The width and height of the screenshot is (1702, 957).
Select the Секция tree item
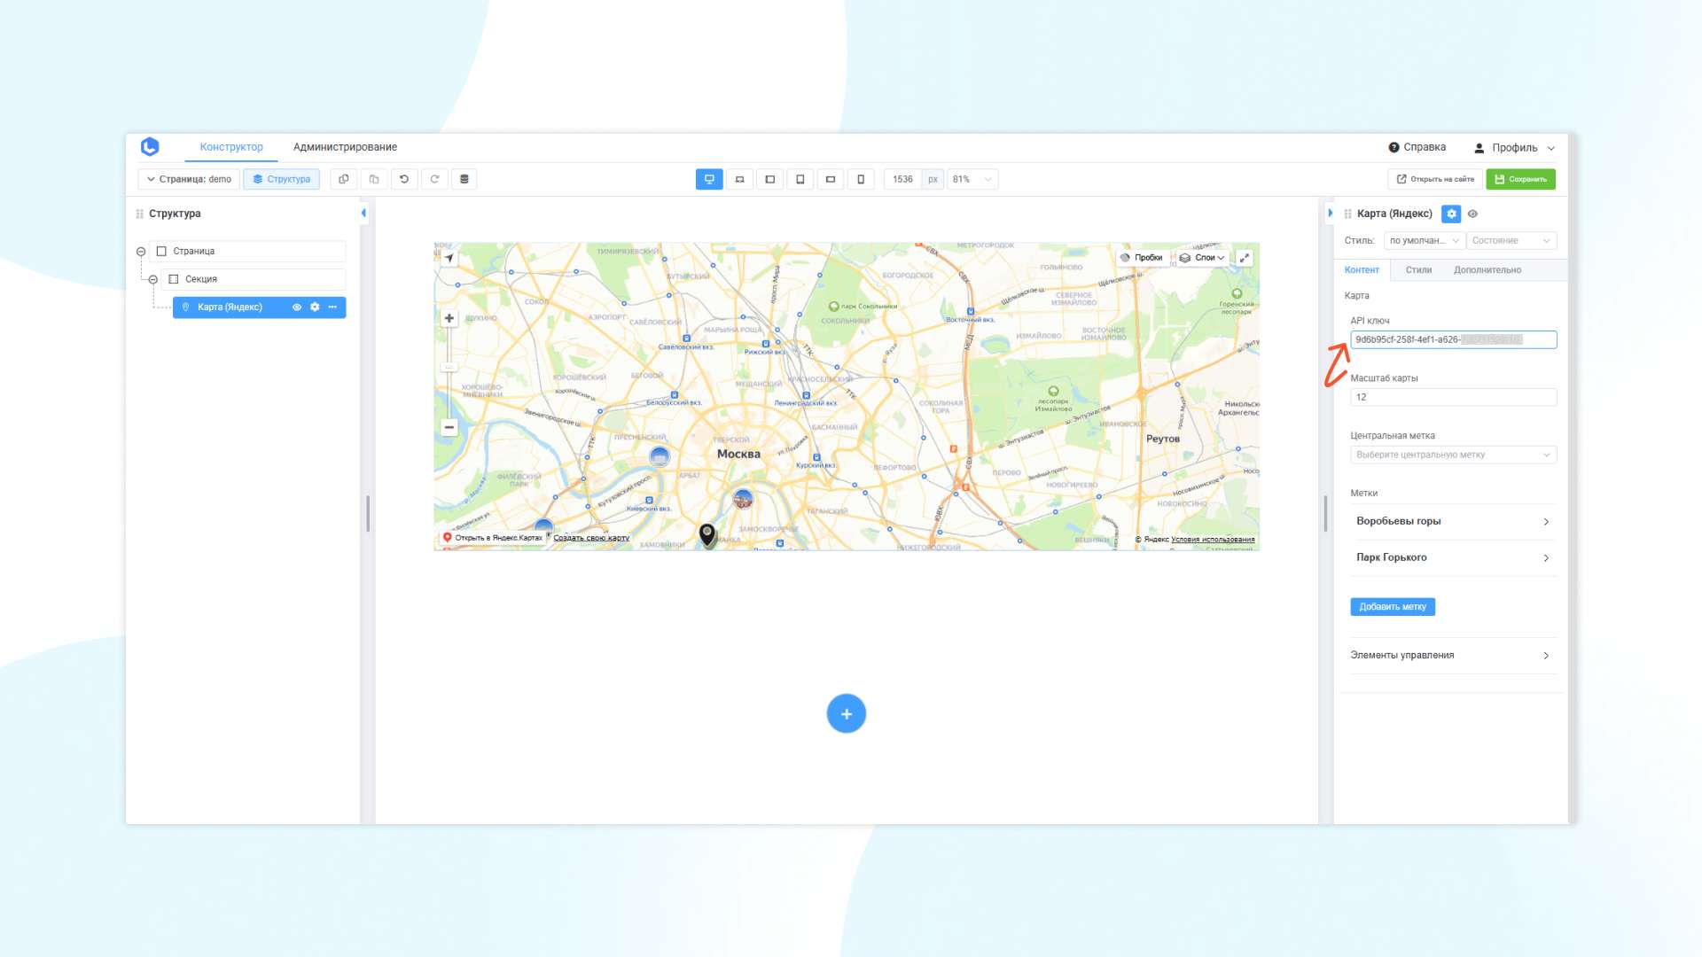click(254, 279)
